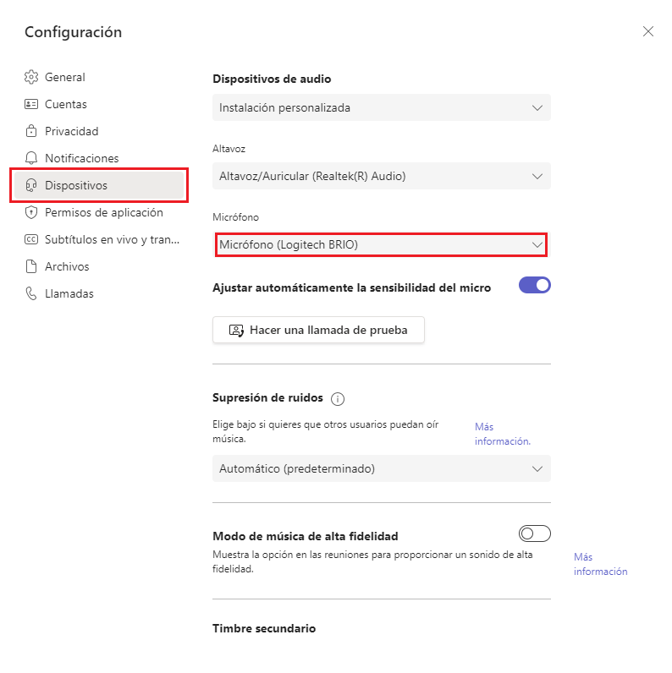Click the Privacidad padlock icon
Screen dimensions: 672x673
(x=31, y=131)
